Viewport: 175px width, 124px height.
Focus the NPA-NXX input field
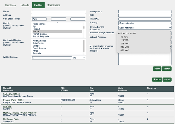tap(145, 19)
